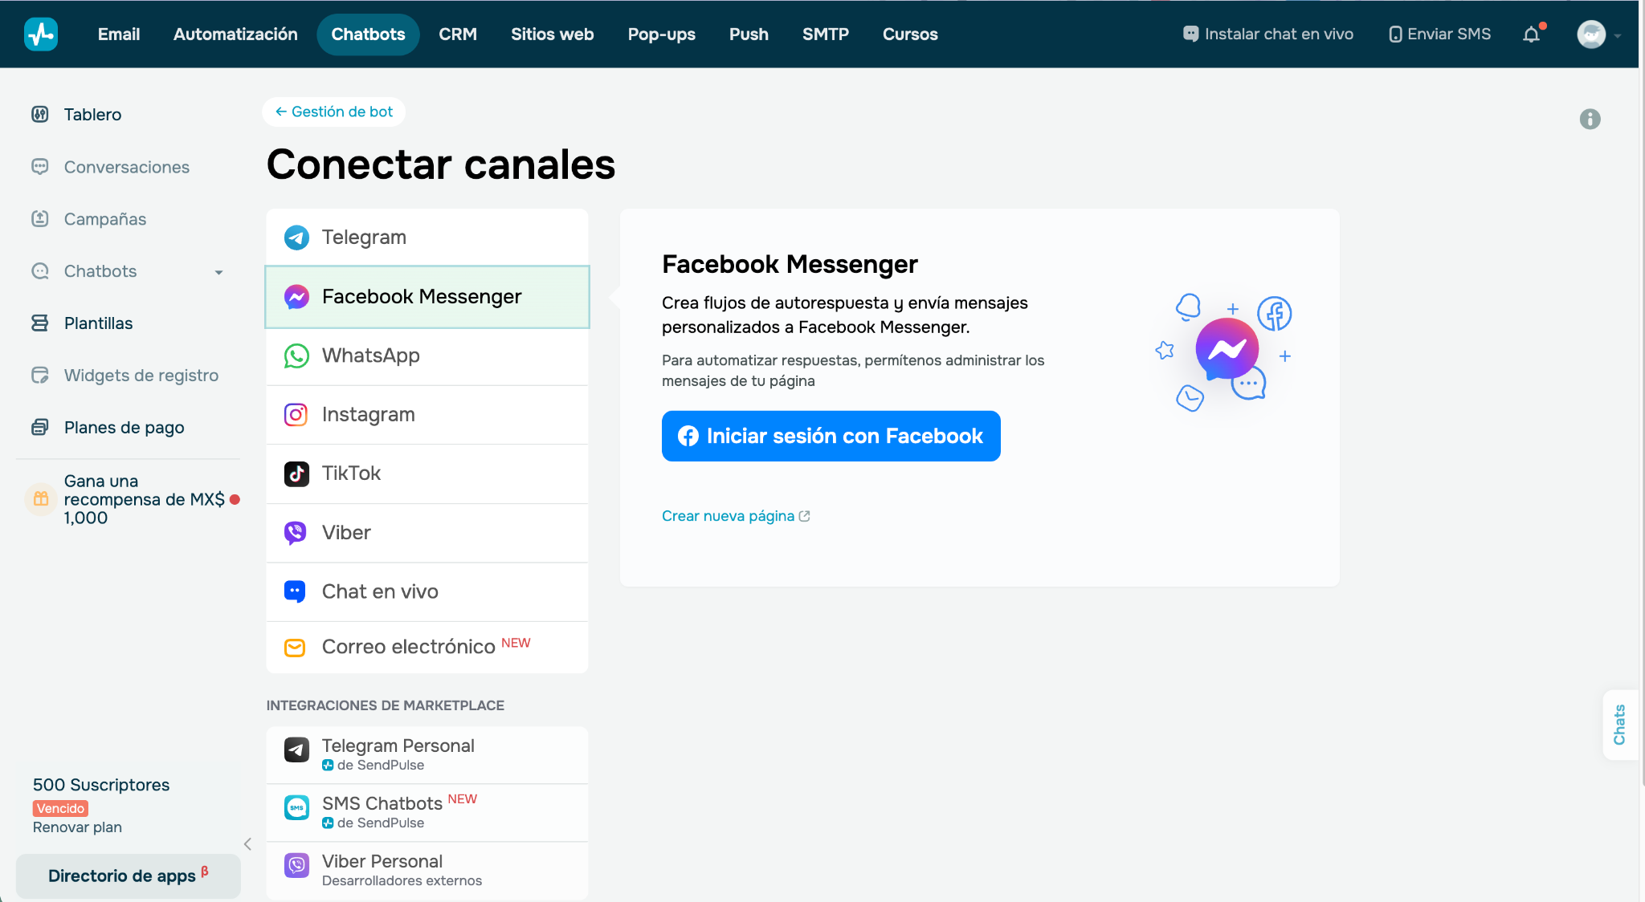Image resolution: width=1645 pixels, height=902 pixels.
Task: Open the Cursos top menu
Action: 910,34
